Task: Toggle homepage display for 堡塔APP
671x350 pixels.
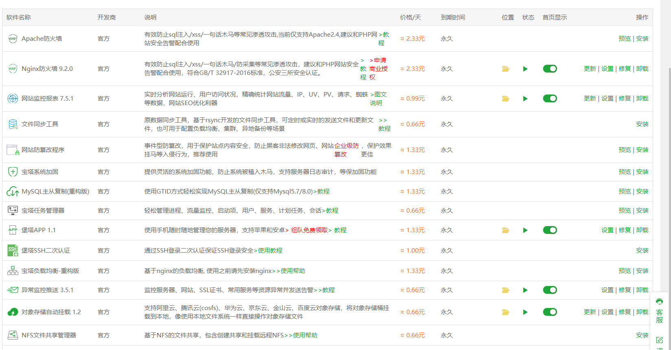Action: coord(550,230)
